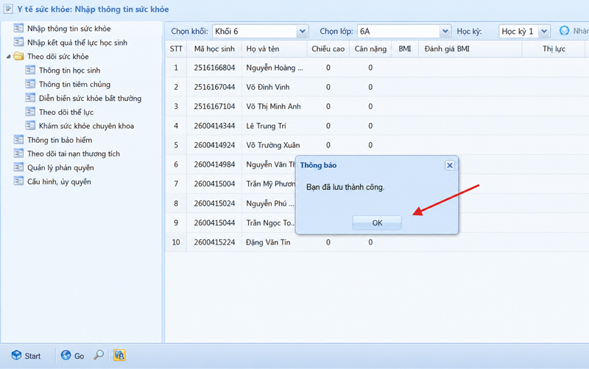Select student code 2600415024
Screen dimensions: 589x369
(x=214, y=203)
